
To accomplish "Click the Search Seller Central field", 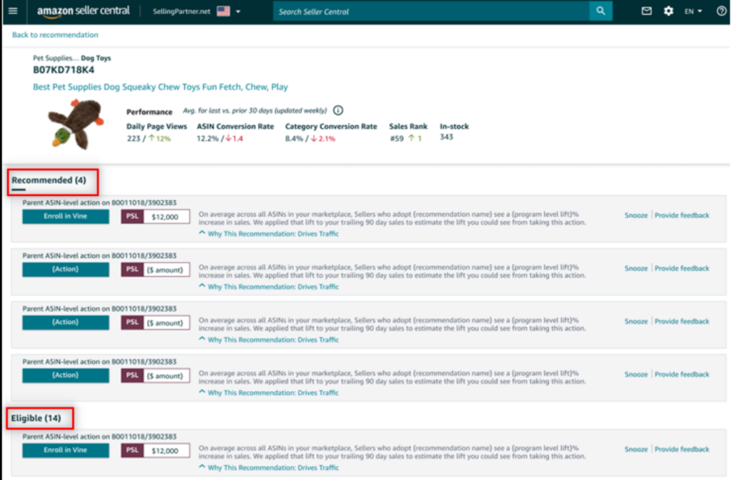I will click(x=431, y=12).
